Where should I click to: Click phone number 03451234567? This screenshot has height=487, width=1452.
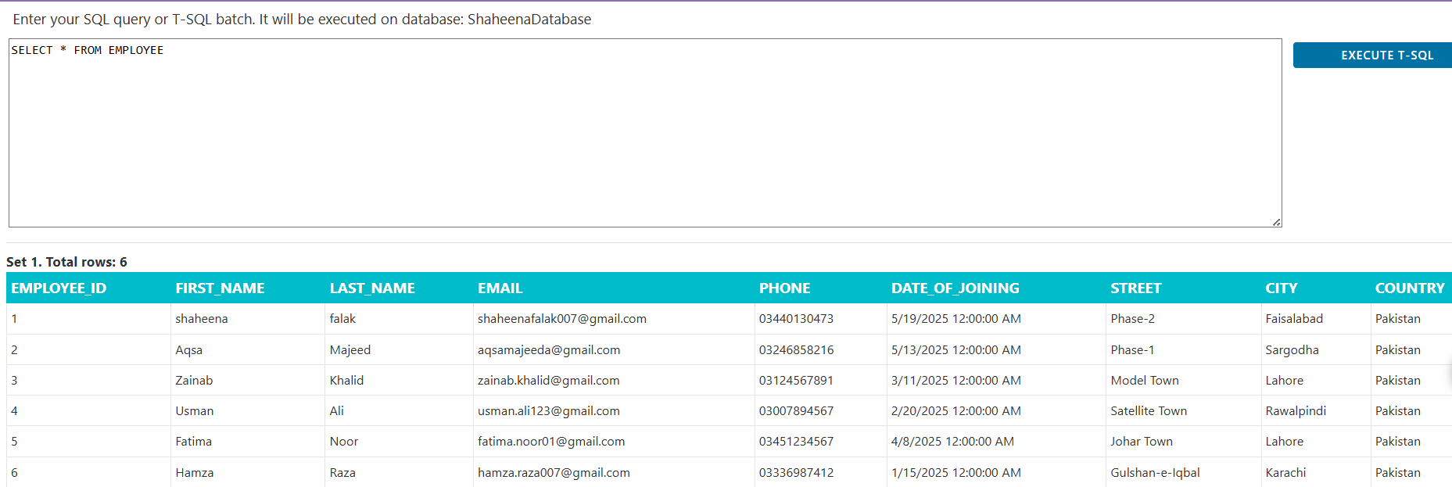click(796, 442)
